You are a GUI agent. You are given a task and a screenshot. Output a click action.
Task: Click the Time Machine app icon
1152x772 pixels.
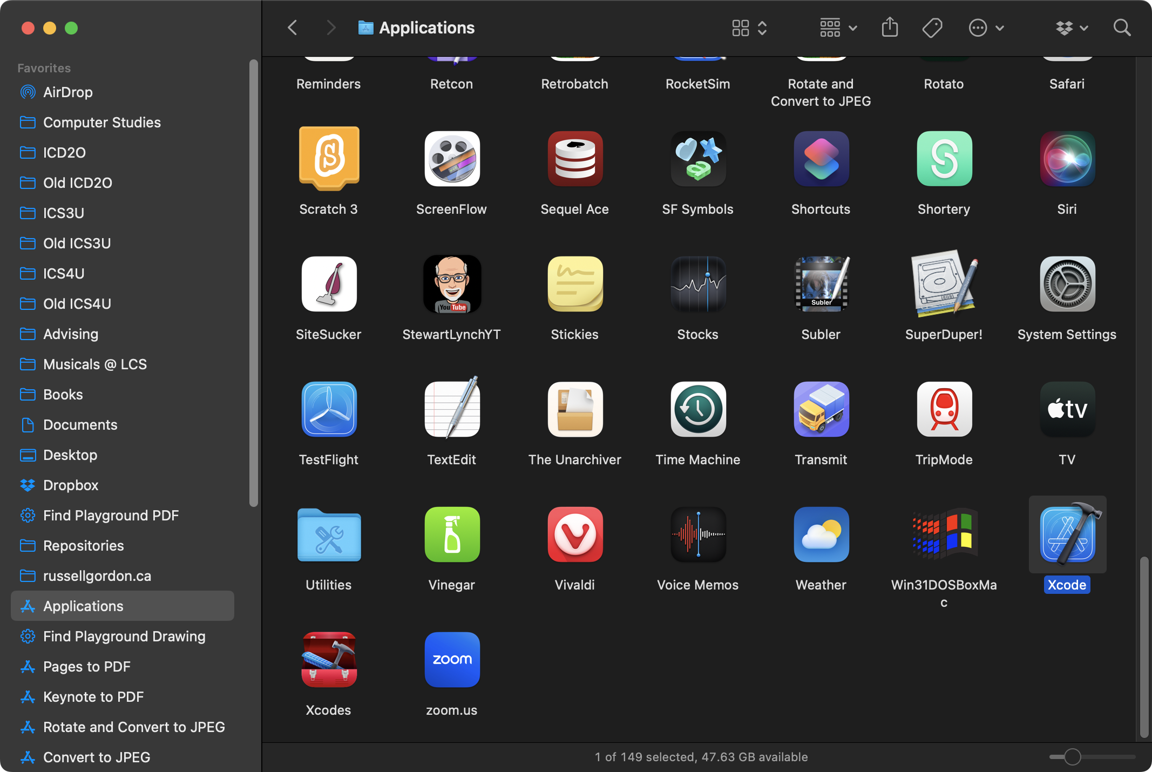(x=697, y=409)
